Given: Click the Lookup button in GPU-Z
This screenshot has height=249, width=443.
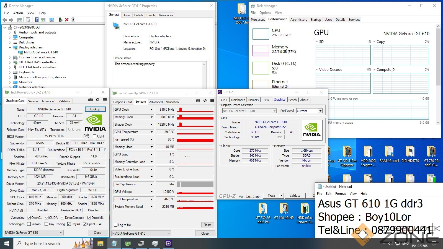Looking at the screenshot, I should point(95,109).
